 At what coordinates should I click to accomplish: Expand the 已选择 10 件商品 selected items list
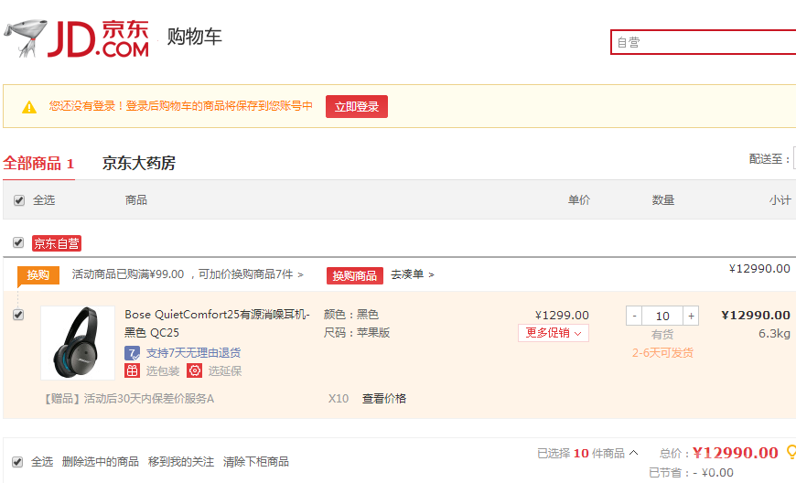point(587,453)
